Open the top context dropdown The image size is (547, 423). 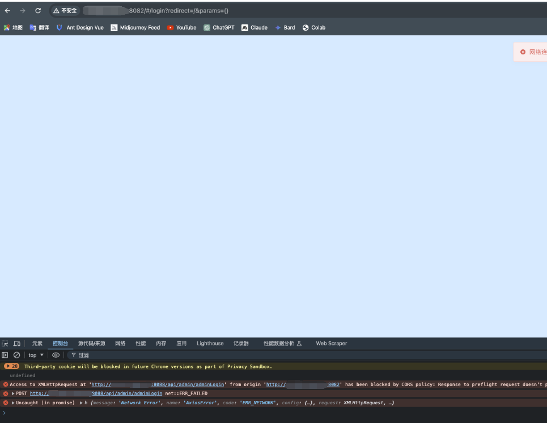click(x=36, y=356)
